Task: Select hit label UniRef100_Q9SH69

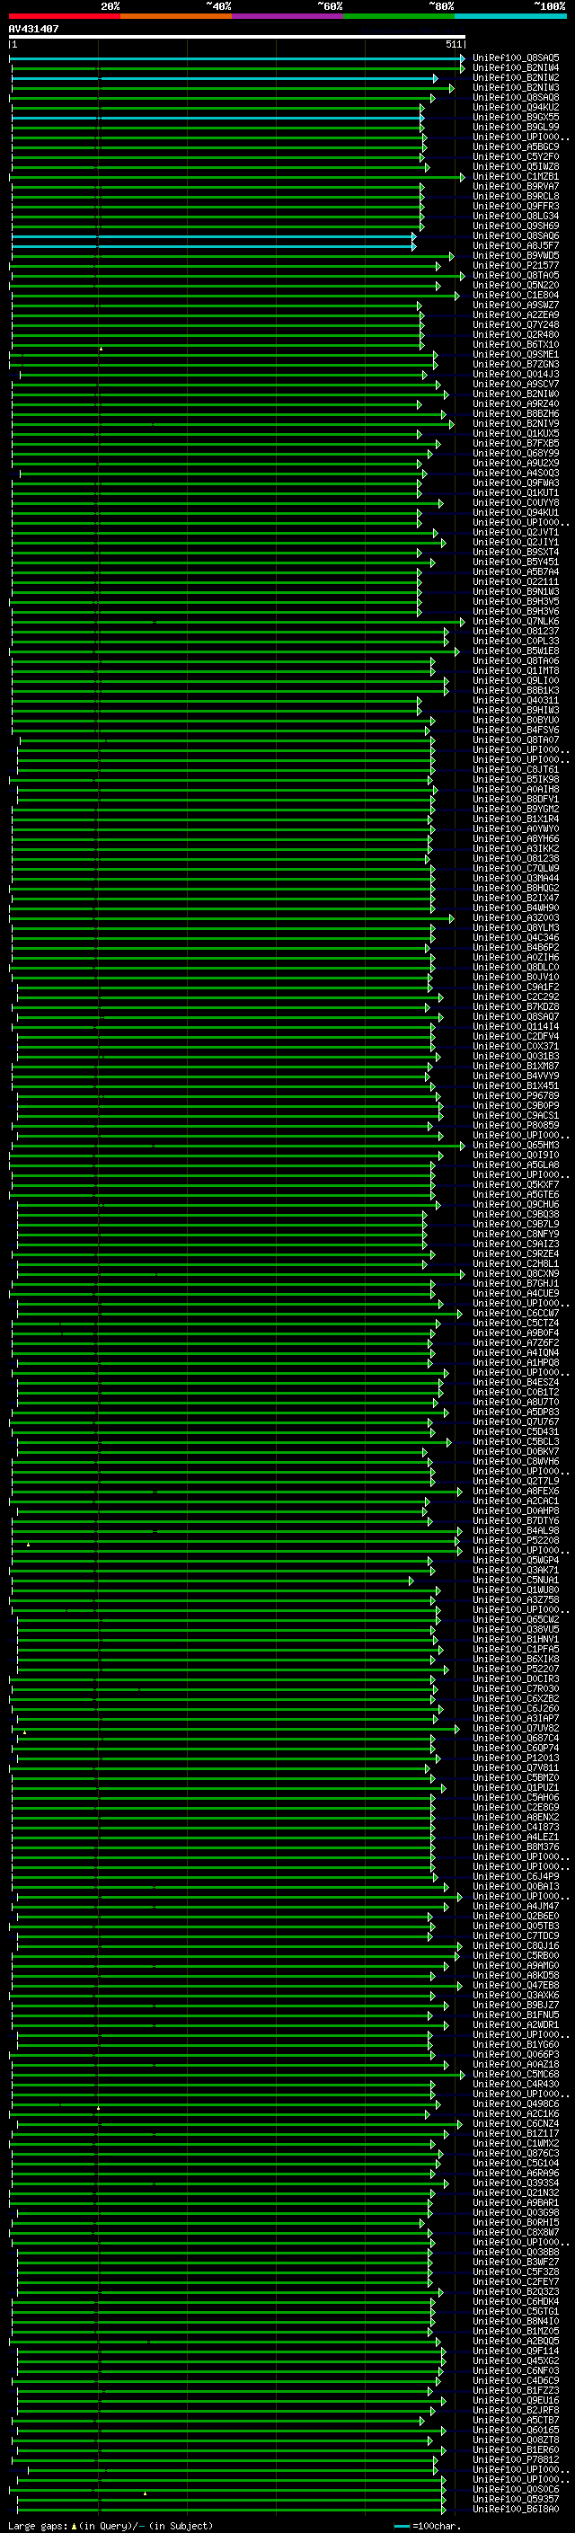Action: [x=516, y=226]
